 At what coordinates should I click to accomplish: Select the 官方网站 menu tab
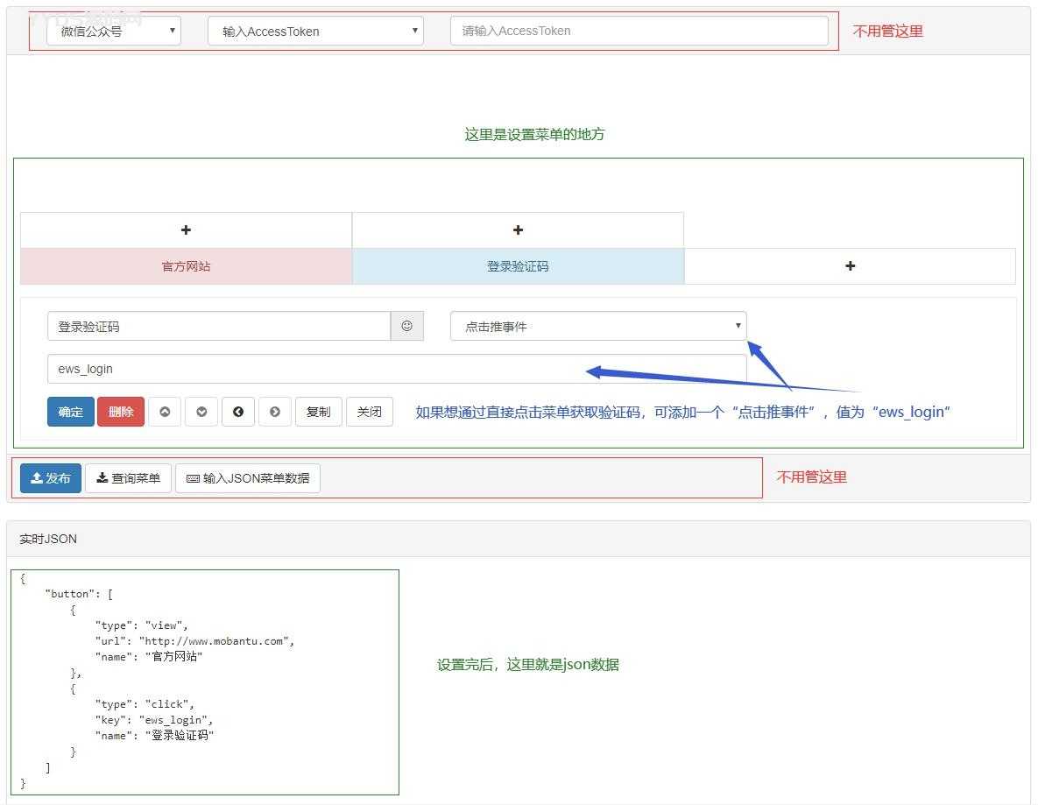coord(186,266)
